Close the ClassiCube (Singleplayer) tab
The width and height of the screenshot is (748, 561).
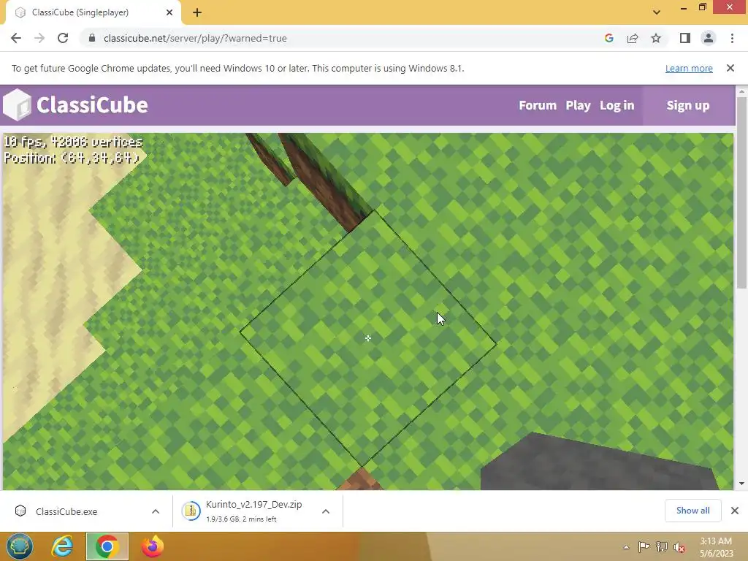click(169, 12)
